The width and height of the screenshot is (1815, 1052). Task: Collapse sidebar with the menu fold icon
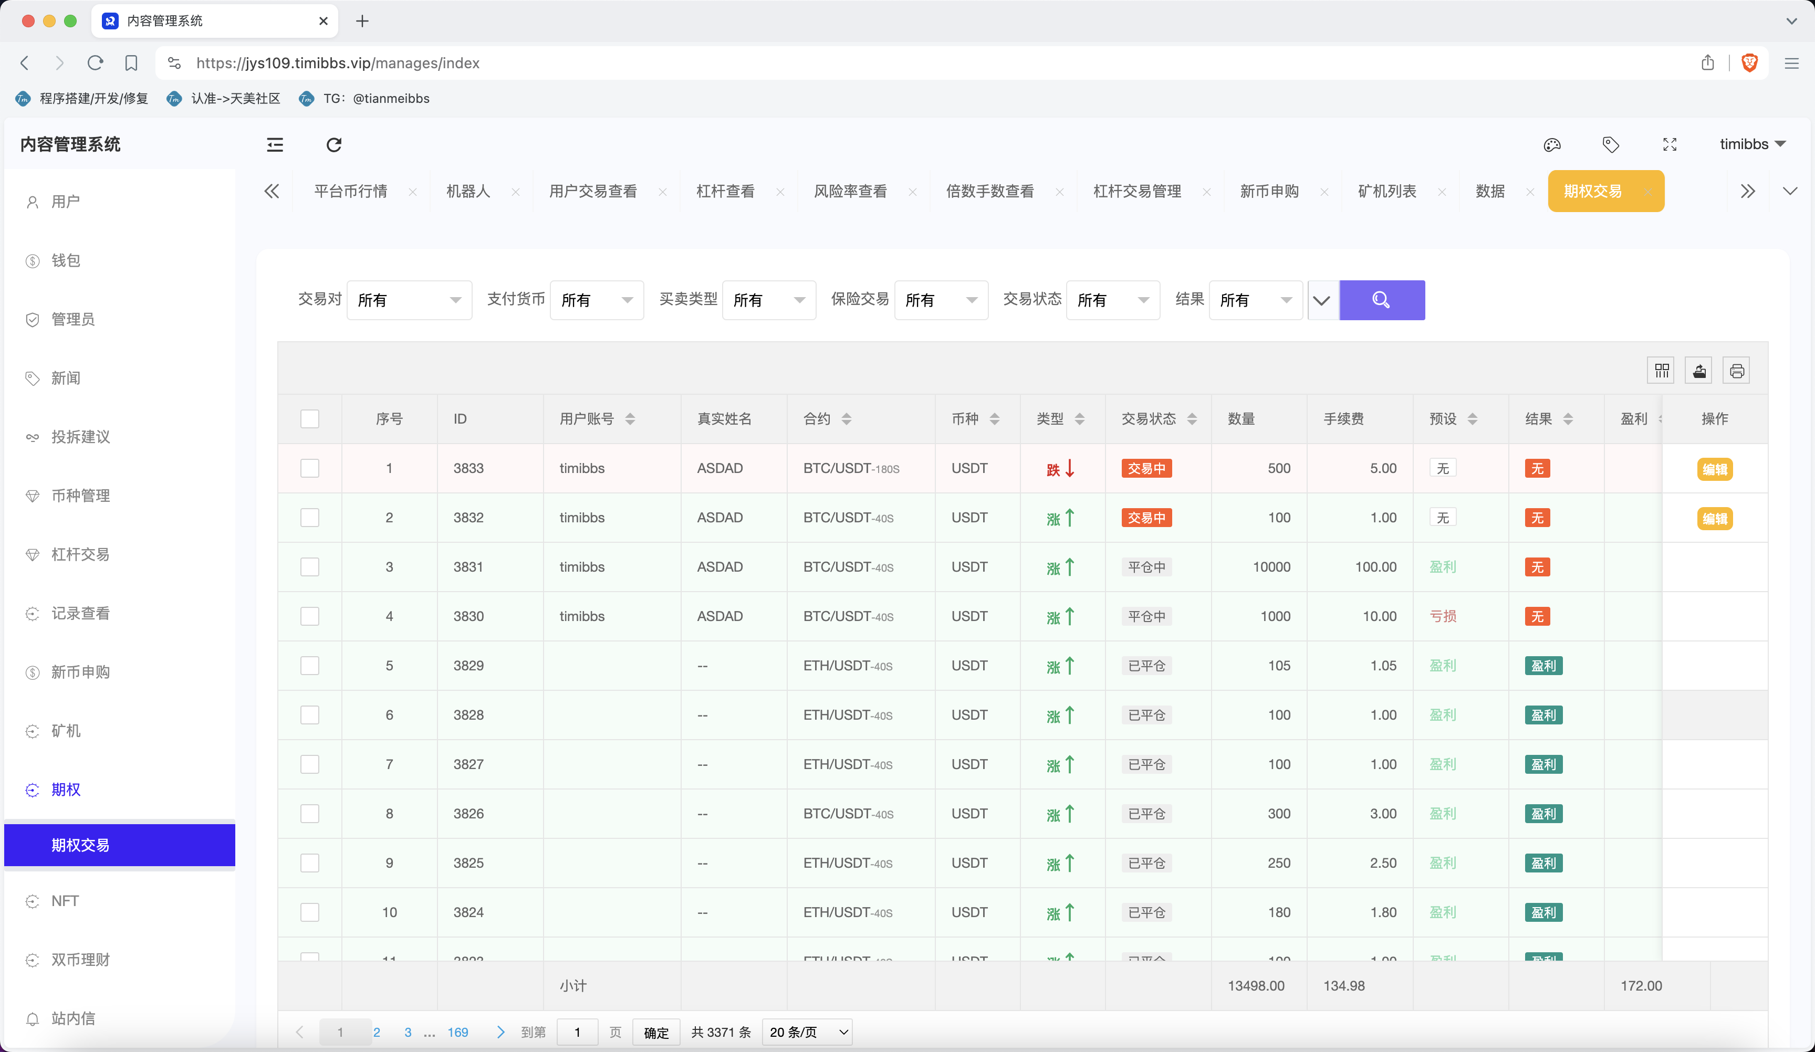275,145
